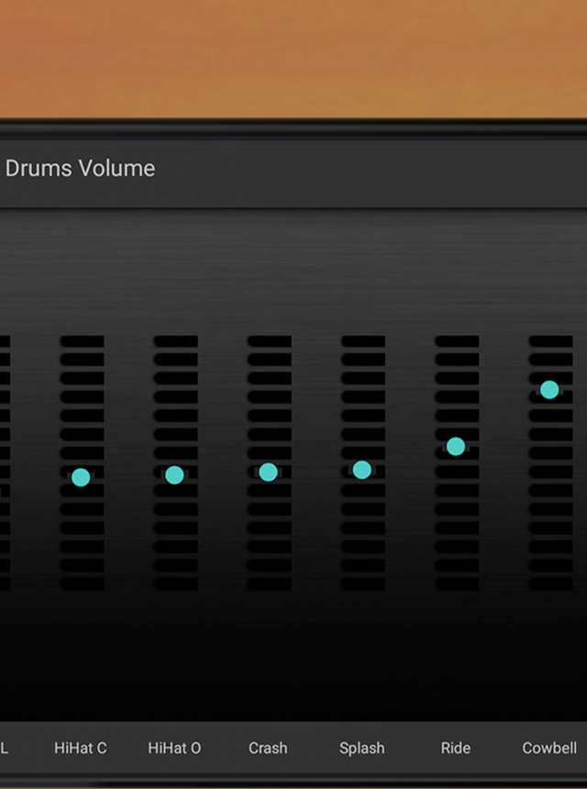Click the Cowbell volume slider knob
Image resolution: width=587 pixels, height=789 pixels.
click(x=549, y=390)
